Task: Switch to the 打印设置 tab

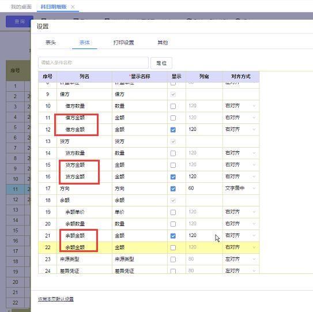Action: (123, 43)
